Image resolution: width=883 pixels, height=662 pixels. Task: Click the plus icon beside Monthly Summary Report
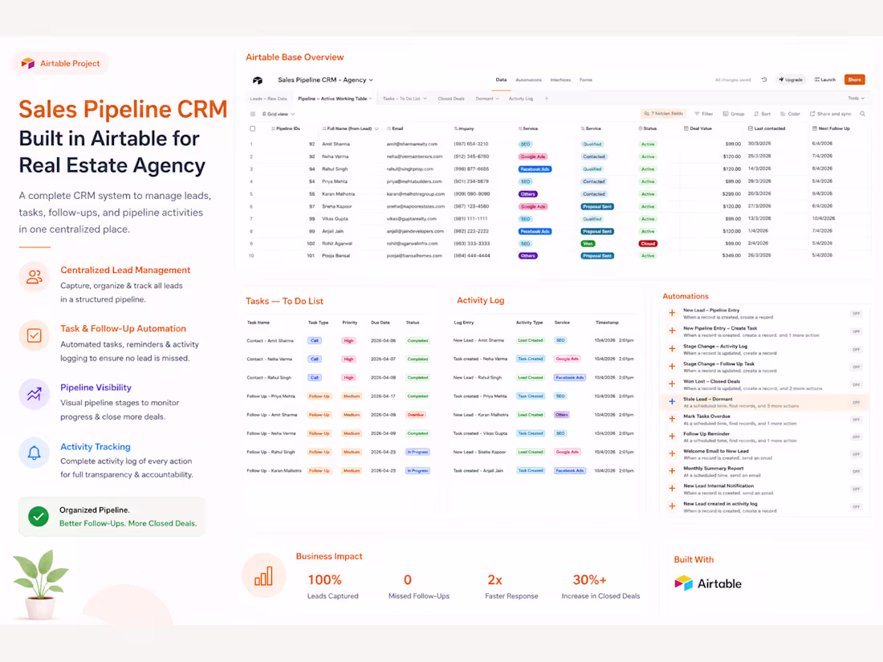(x=672, y=471)
